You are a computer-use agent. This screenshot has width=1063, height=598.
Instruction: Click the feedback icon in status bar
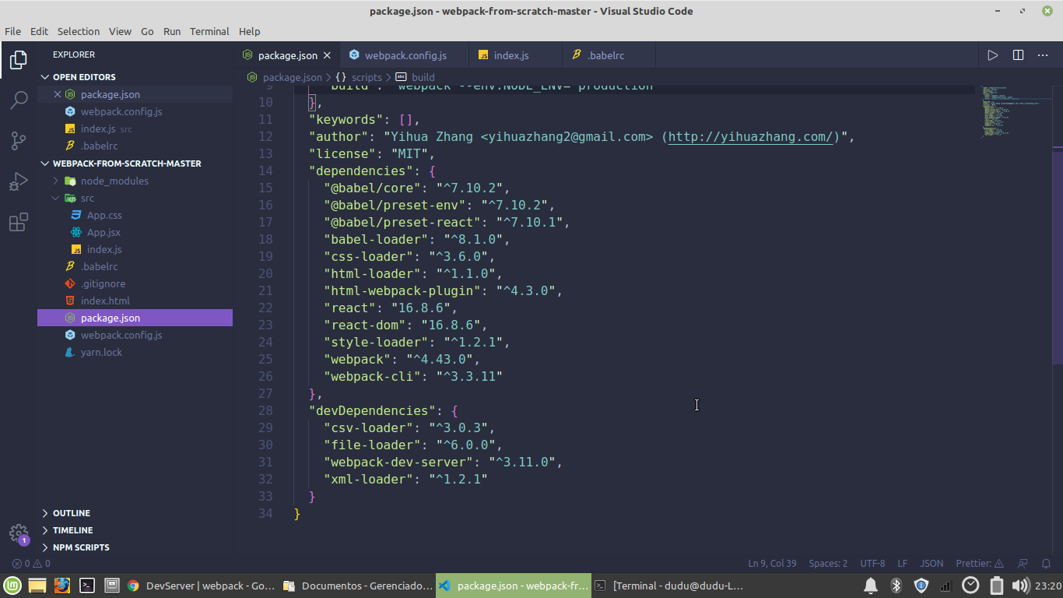(x=1023, y=564)
